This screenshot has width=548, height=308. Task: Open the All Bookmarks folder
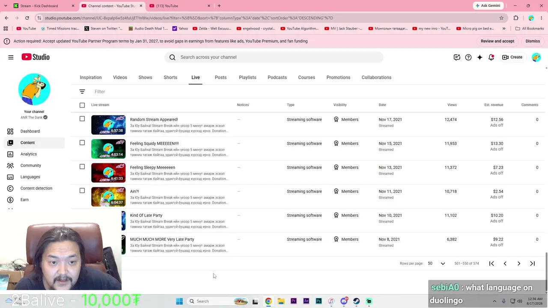pyautogui.click(x=530, y=29)
